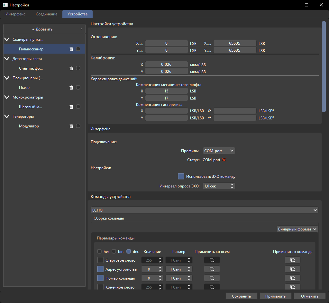Delete the Гальвосканер device via trash icon
329x303 pixels.
tap(71, 49)
